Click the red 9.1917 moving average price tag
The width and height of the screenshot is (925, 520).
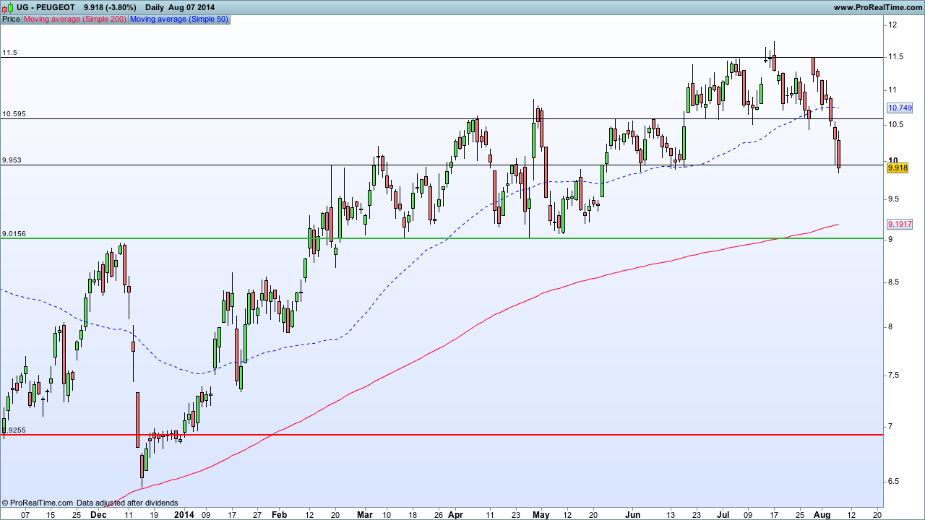899,225
